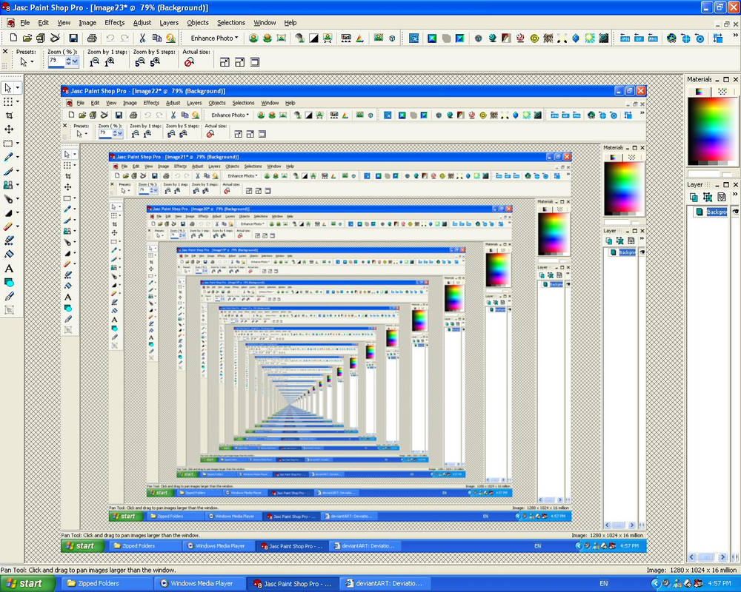Open the Presets dropdown arrow
The width and height of the screenshot is (741, 592).
(32, 62)
